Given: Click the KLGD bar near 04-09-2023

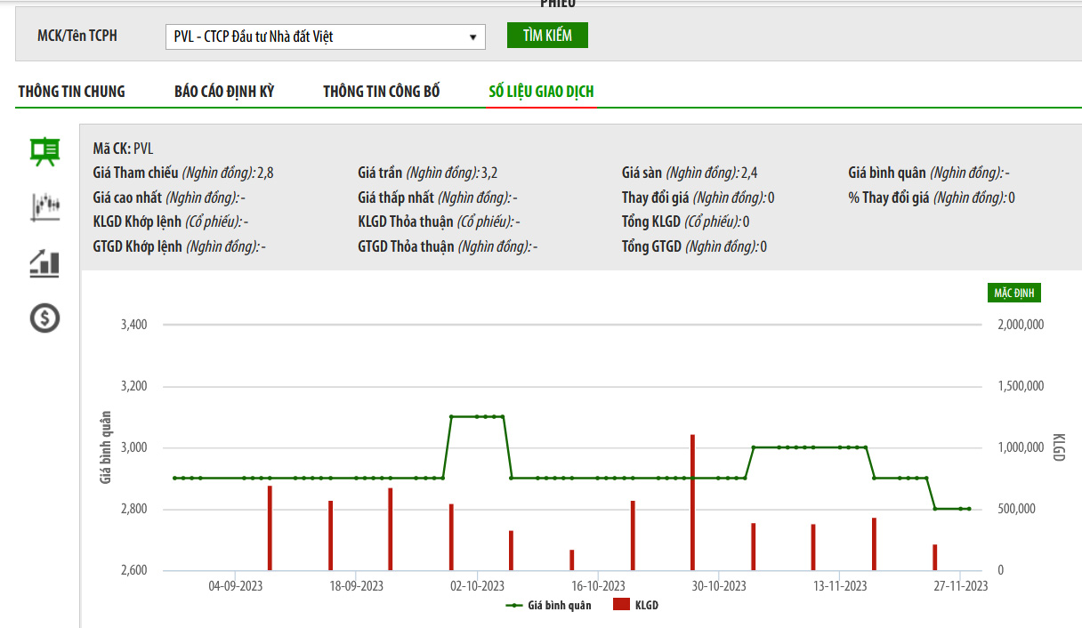Looking at the screenshot, I should 270,527.
